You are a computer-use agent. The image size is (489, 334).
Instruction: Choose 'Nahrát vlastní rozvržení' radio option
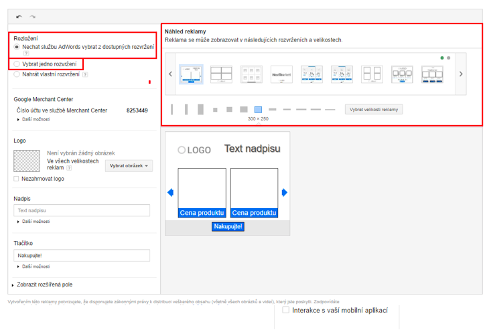click(17, 74)
